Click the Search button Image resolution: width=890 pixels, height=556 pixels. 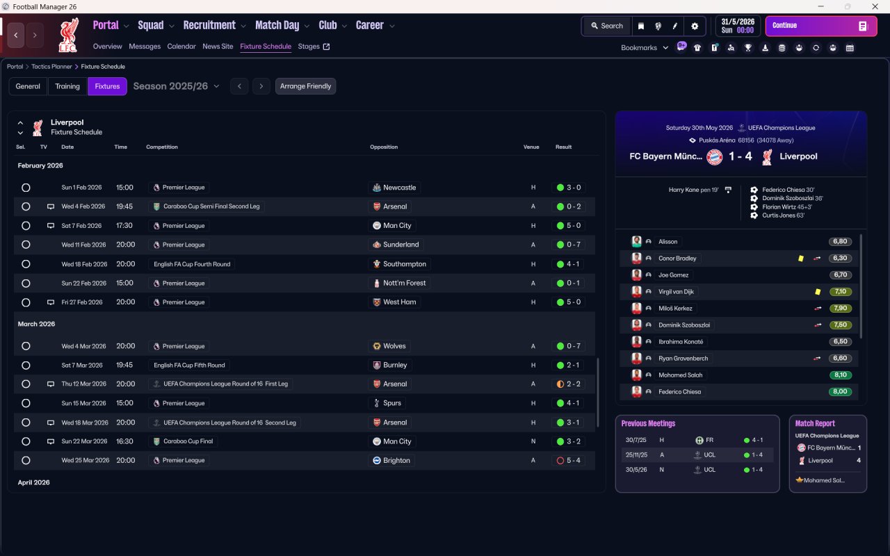pyautogui.click(x=606, y=26)
